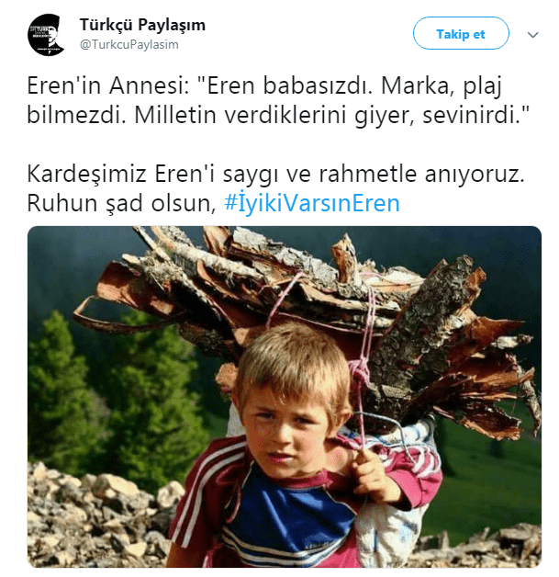Screen dimensions: 559x577
Task: Click the phrase Ruhun şad olsun in tweet
Action: 121,203
